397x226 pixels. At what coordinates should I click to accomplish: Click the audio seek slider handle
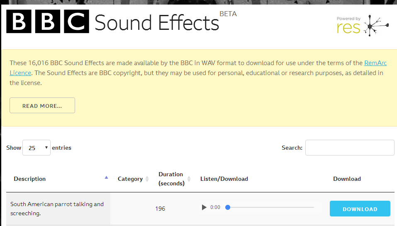pos(228,207)
